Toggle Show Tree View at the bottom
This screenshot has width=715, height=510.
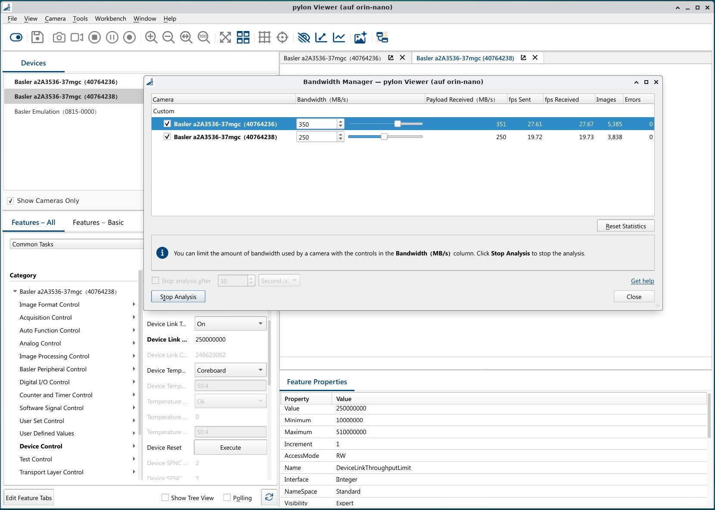[165, 498]
